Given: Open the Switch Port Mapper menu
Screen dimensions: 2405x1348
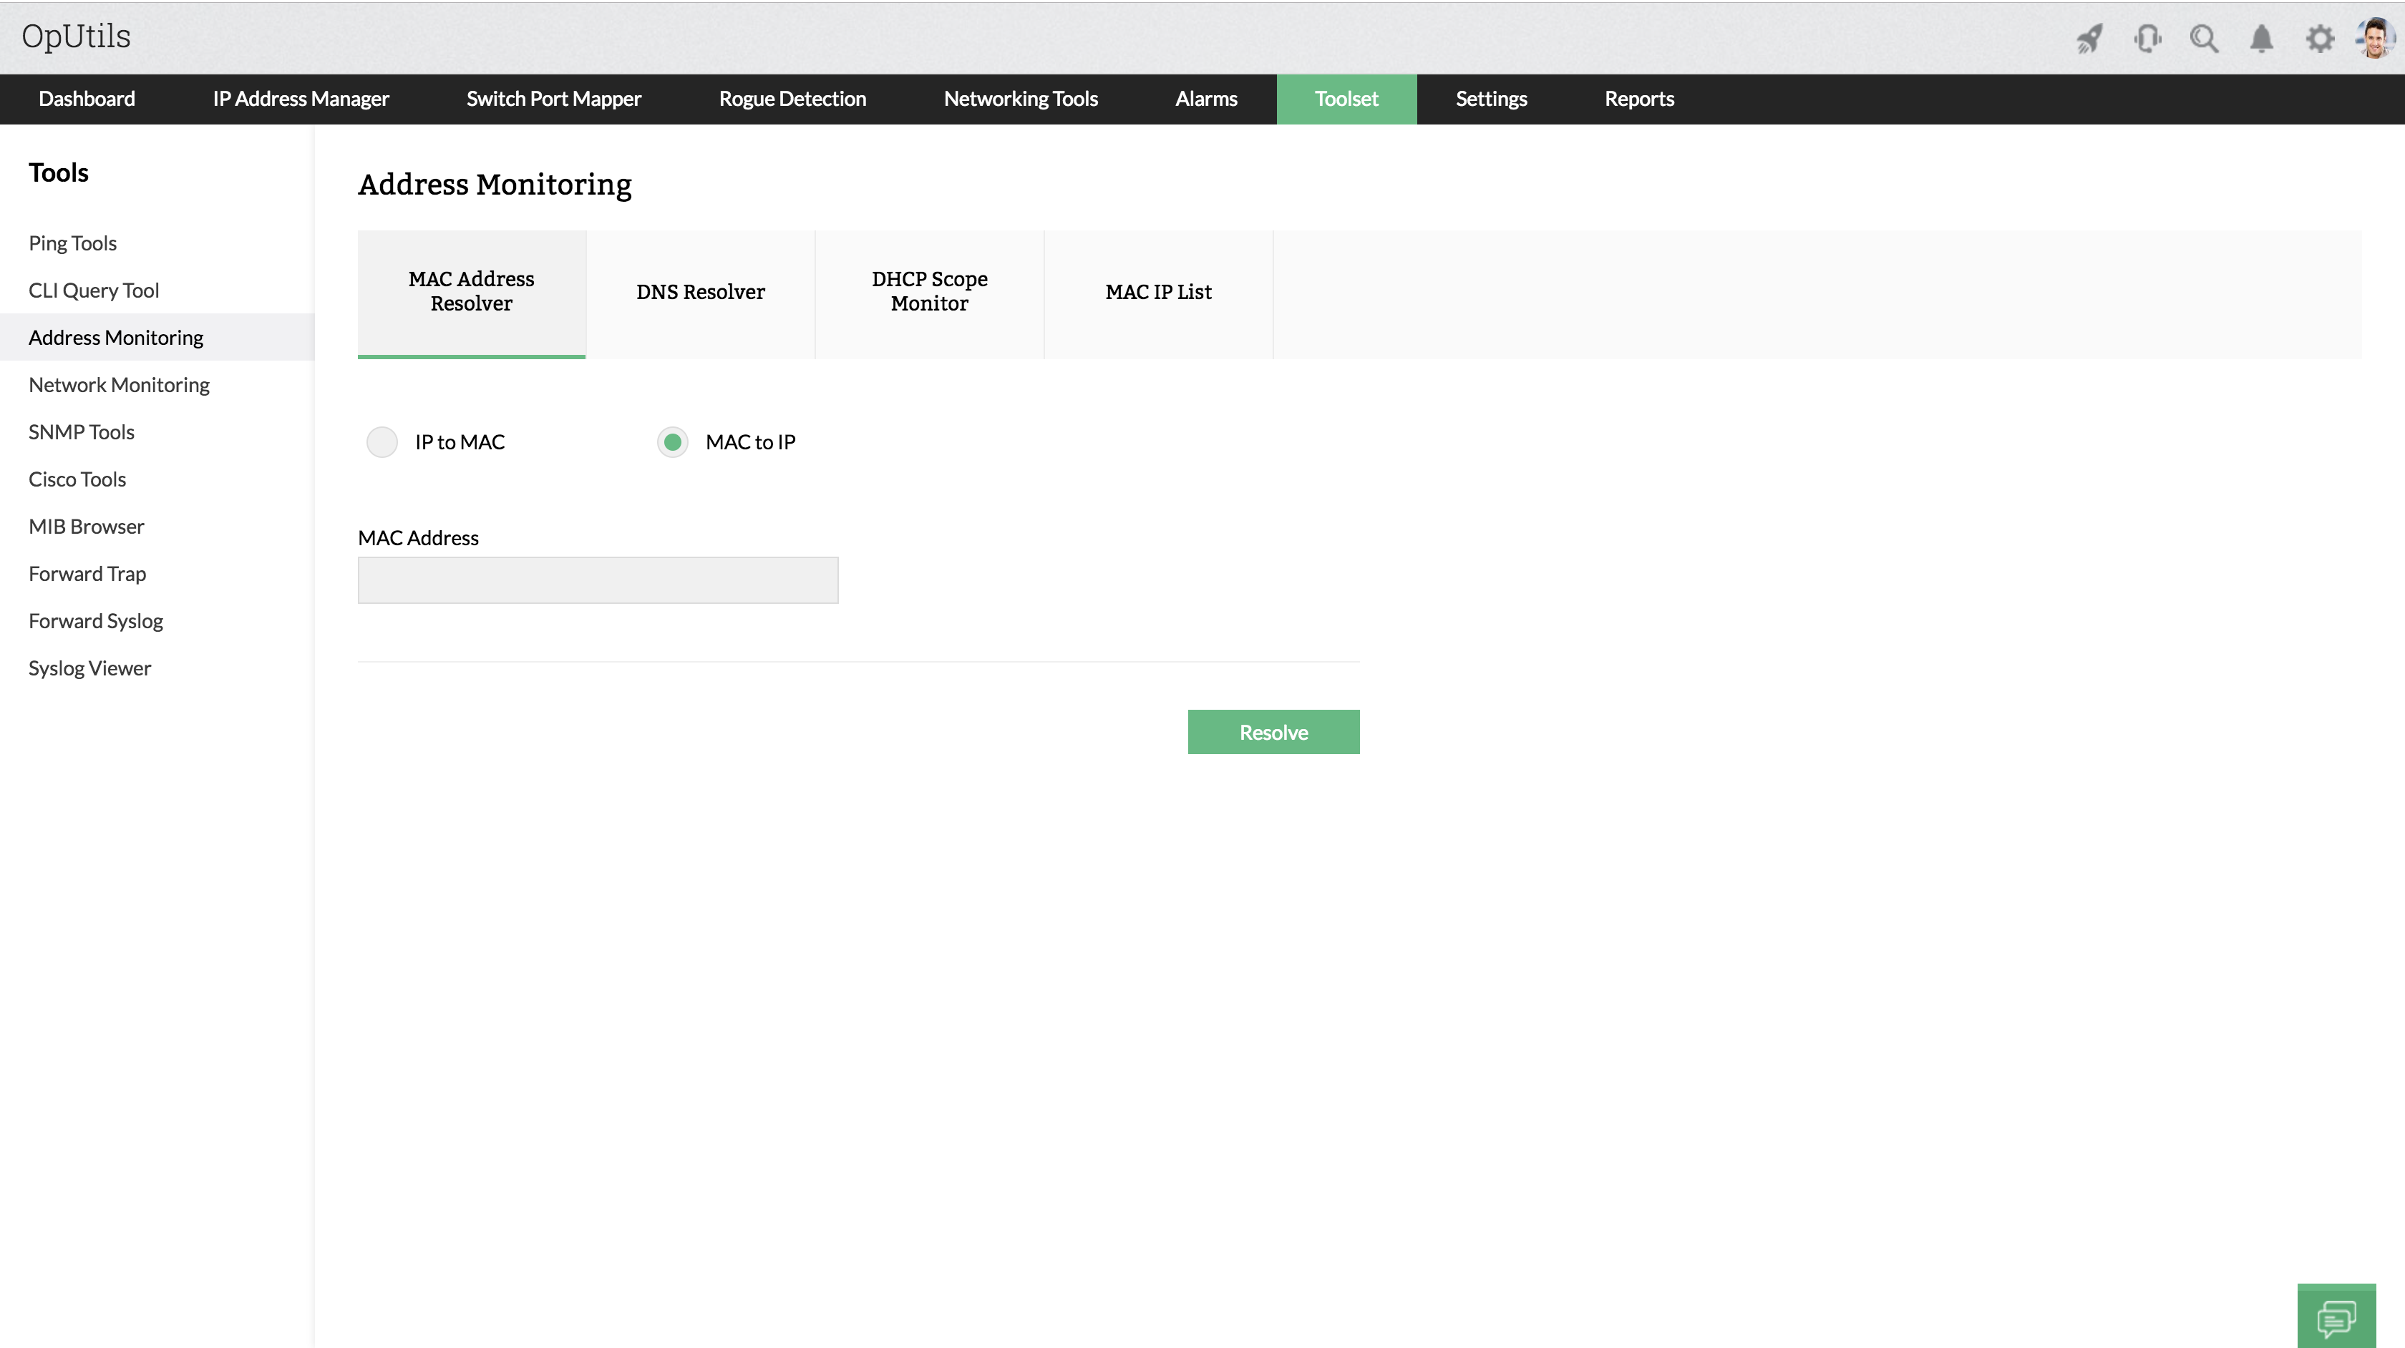Looking at the screenshot, I should pyautogui.click(x=553, y=99).
